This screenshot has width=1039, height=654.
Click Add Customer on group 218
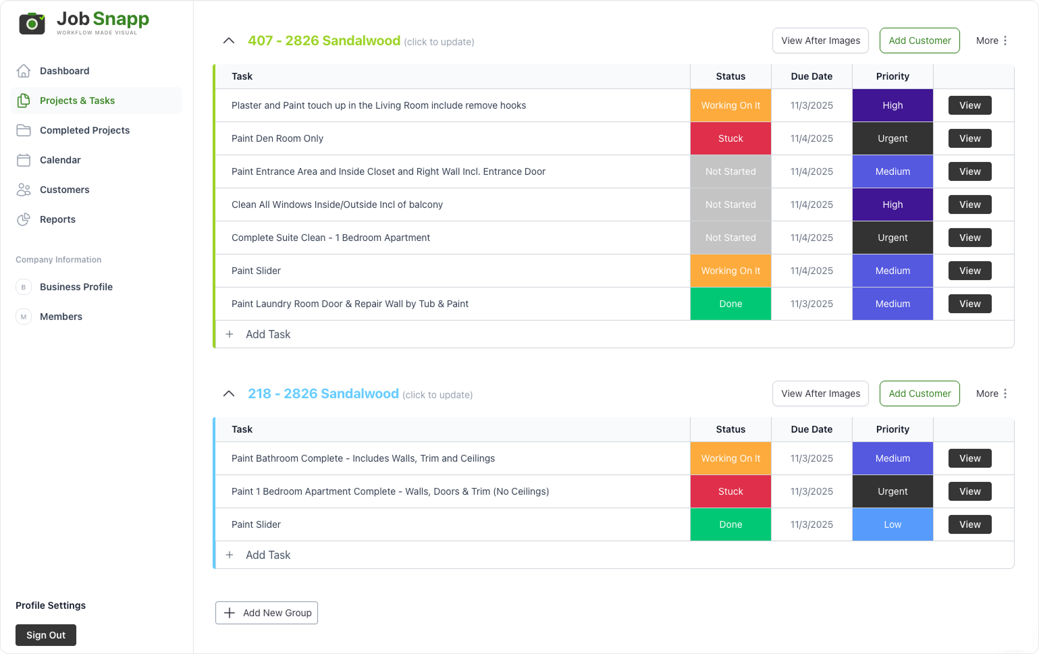tap(920, 393)
